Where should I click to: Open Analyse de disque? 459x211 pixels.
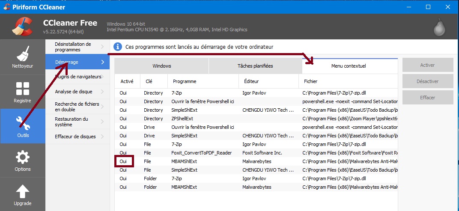tap(77, 92)
